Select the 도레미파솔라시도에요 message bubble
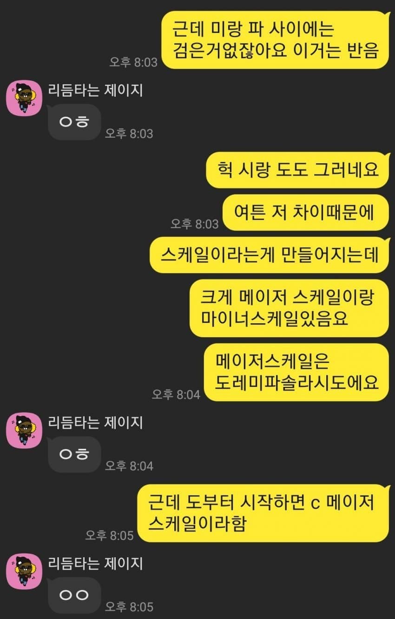Screen dimensions: 395x619 (x=297, y=372)
